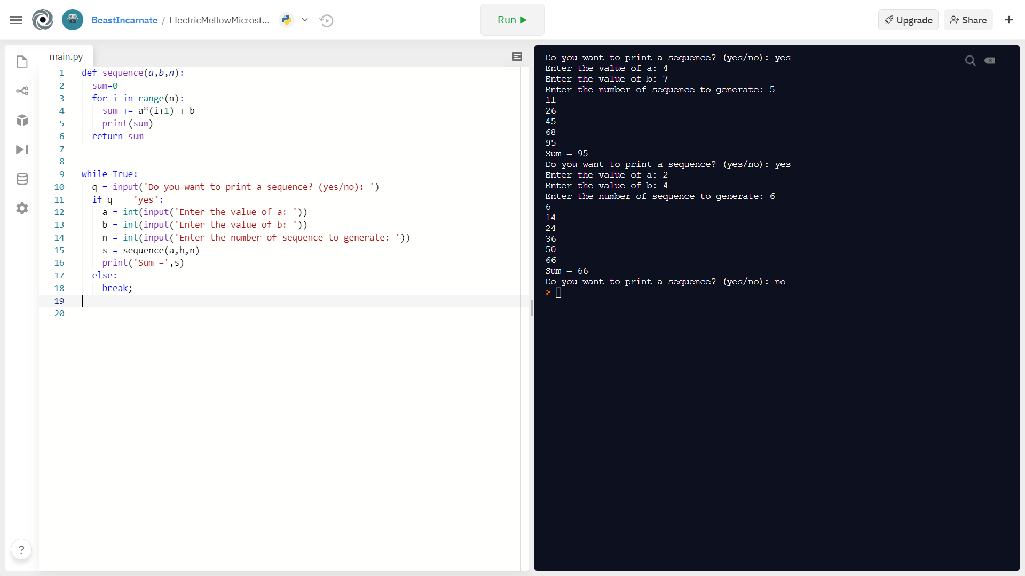Screen dimensions: 1025x576
Task: Clear the console
Action: (x=990, y=61)
